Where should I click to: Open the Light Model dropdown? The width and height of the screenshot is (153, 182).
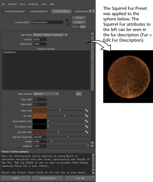[50, 35]
